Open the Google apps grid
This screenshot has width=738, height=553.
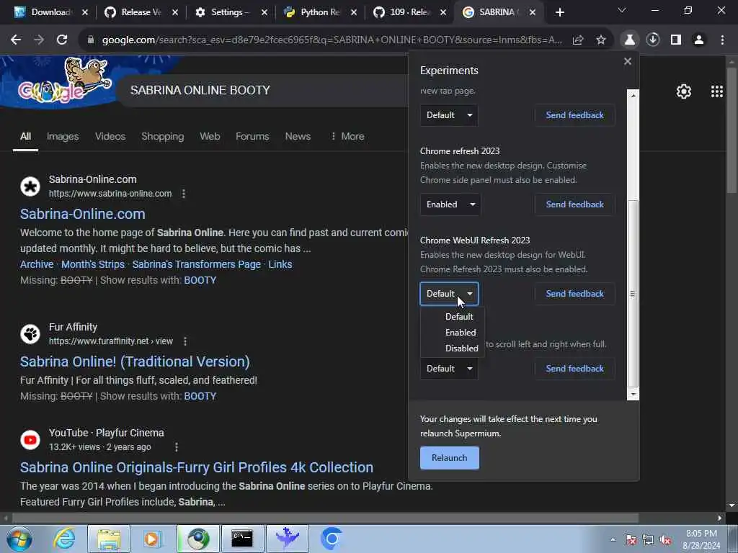coord(717,91)
